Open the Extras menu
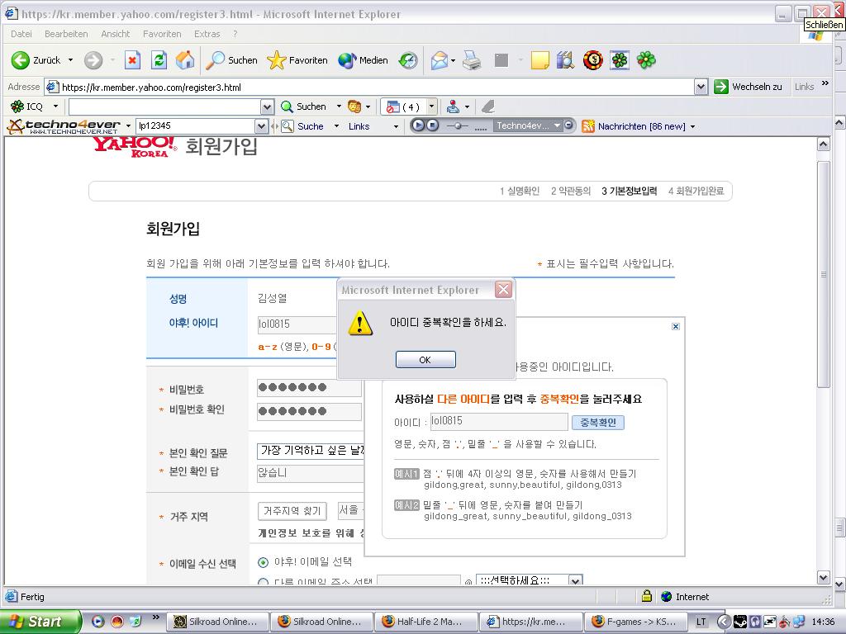The image size is (846, 634). 207,34
